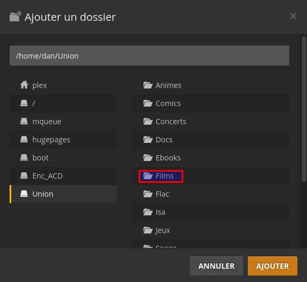The width and height of the screenshot is (307, 282).
Task: Open the Jeux folder
Action: point(211,230)
